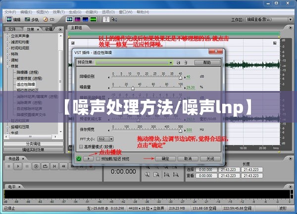297x214 pixels.
Task: Click the delete preset icon next to save
Action: click(186, 62)
